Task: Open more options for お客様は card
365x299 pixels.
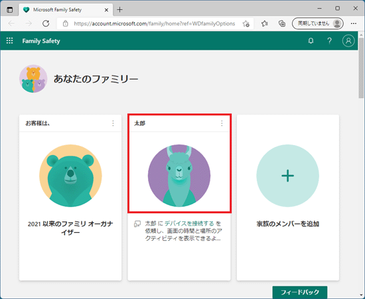Action: click(x=113, y=123)
